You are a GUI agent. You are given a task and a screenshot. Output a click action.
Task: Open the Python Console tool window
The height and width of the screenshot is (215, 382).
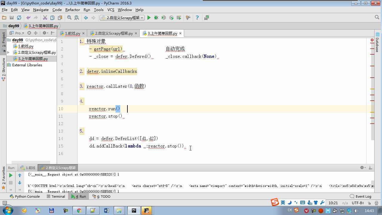25,196
